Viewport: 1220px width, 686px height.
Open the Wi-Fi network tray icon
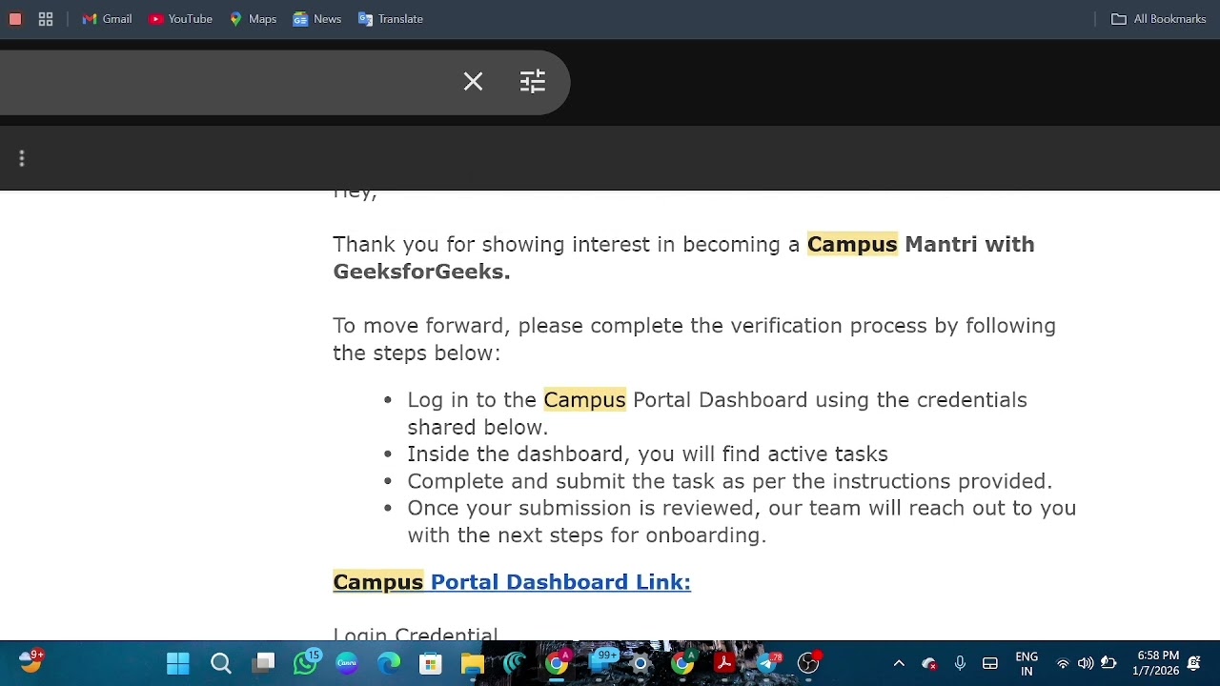pyautogui.click(x=1063, y=663)
